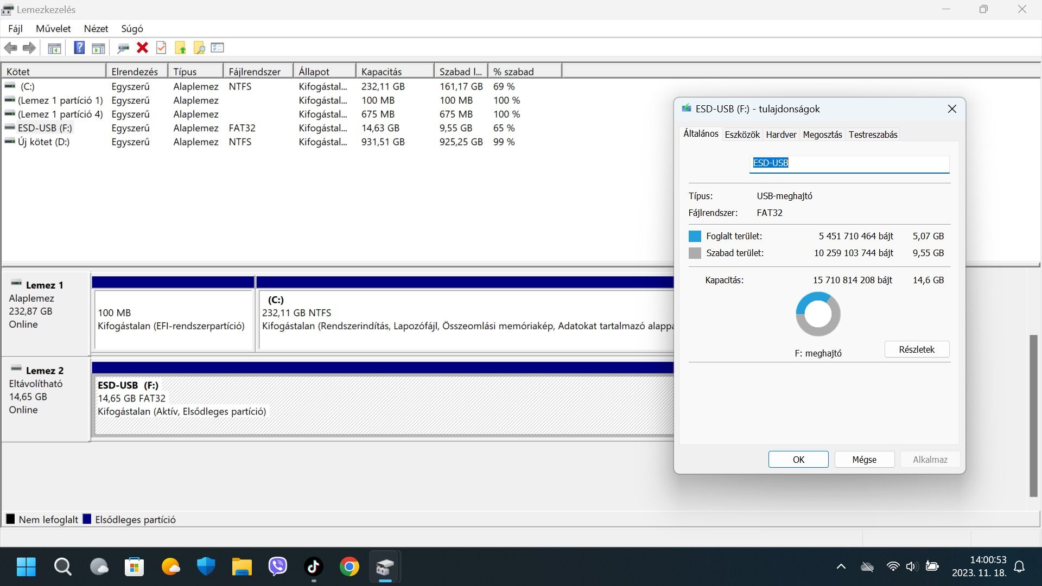Select the (C:) 232,11 GB NTFS partition block

tap(466, 320)
